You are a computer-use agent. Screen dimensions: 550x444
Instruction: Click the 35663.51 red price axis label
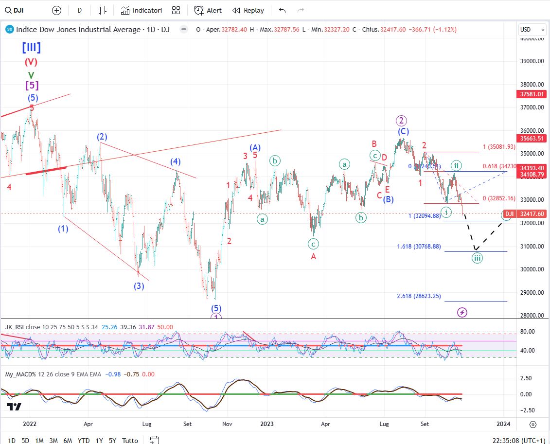(x=532, y=138)
